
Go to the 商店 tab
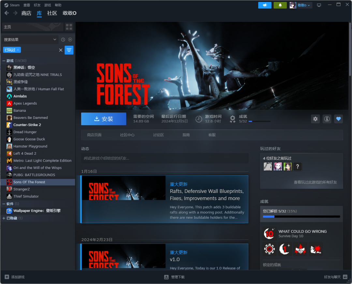pos(26,13)
